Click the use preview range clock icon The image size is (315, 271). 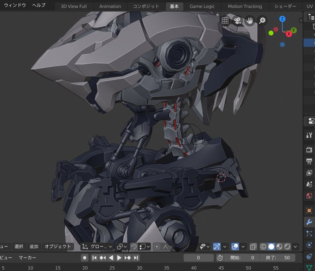pos(220,258)
